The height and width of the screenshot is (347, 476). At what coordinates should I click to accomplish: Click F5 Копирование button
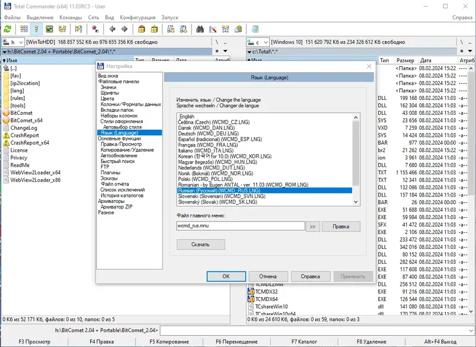[169, 342]
